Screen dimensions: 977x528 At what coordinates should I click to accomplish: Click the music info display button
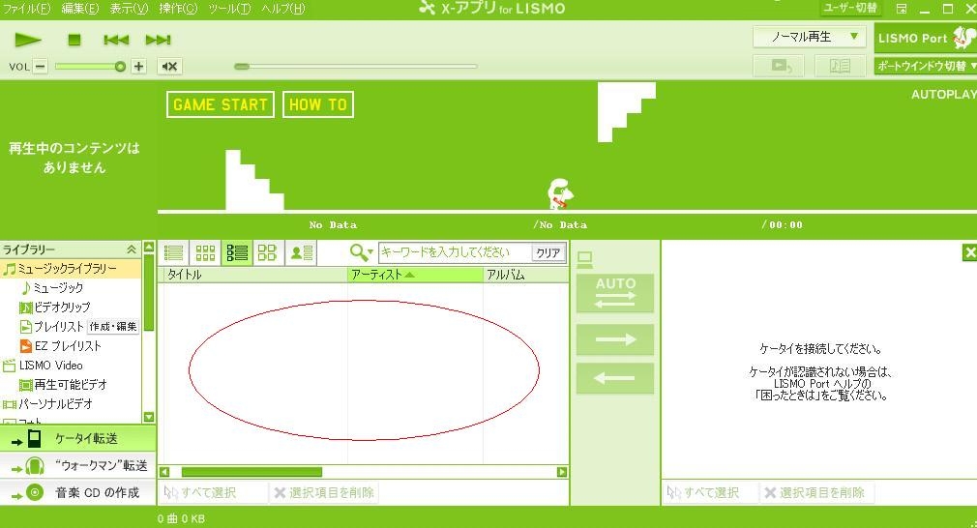pos(840,66)
